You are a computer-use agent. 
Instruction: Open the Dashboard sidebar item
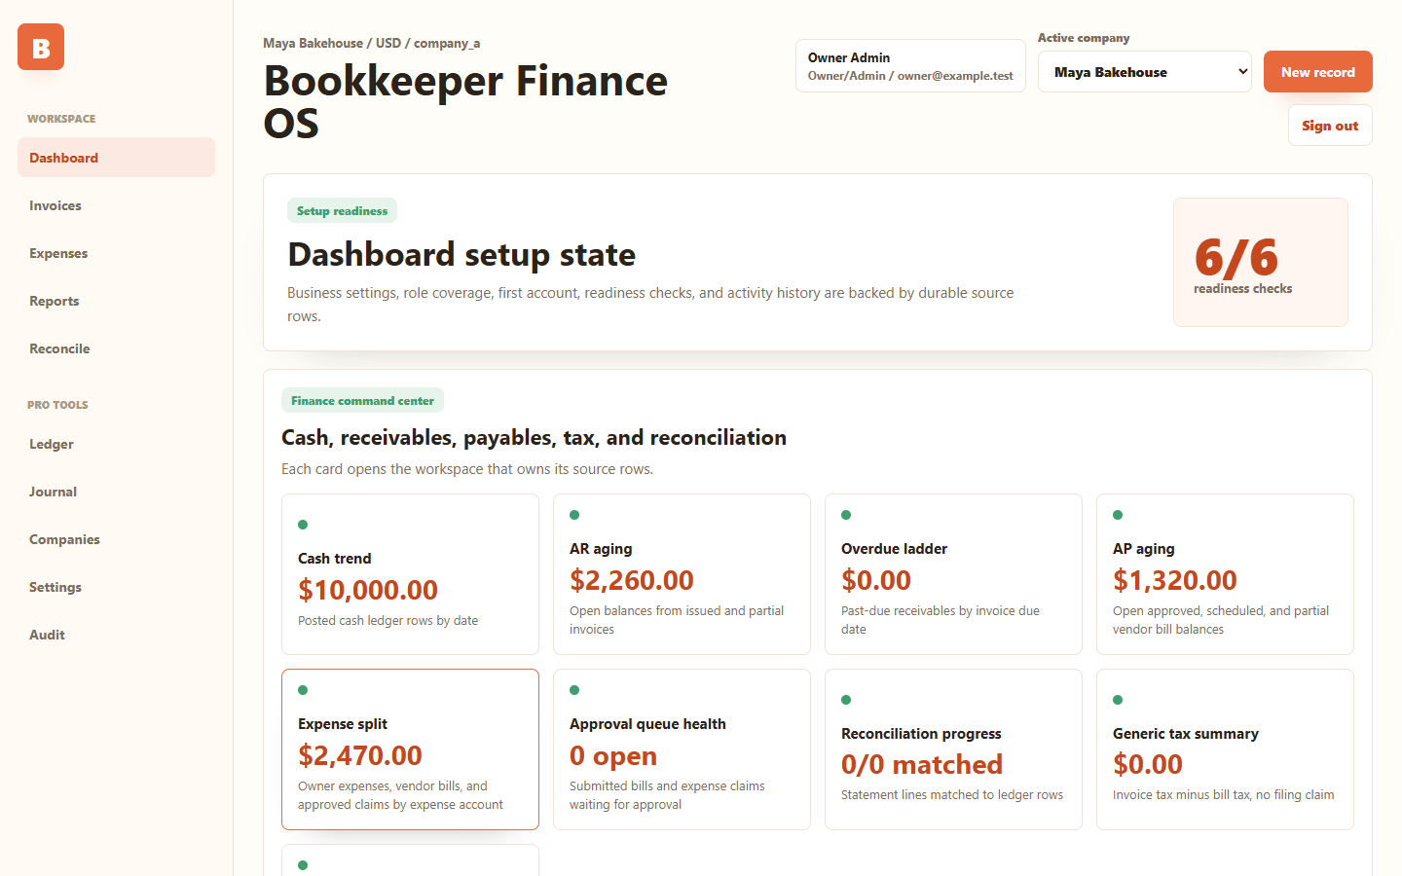pos(116,158)
